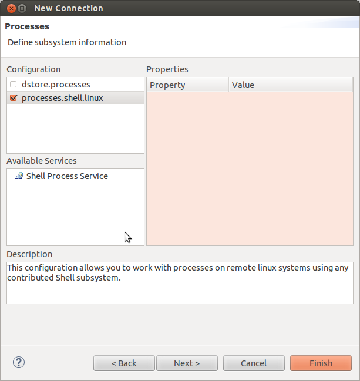
Task: Close the New Connection dialog window
Action: pos(9,8)
